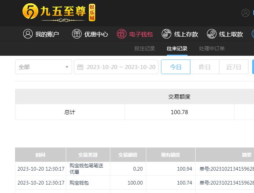The width and height of the screenshot is (254, 193).
Task: Switch to 投注记录 tab
Action: pos(145,48)
